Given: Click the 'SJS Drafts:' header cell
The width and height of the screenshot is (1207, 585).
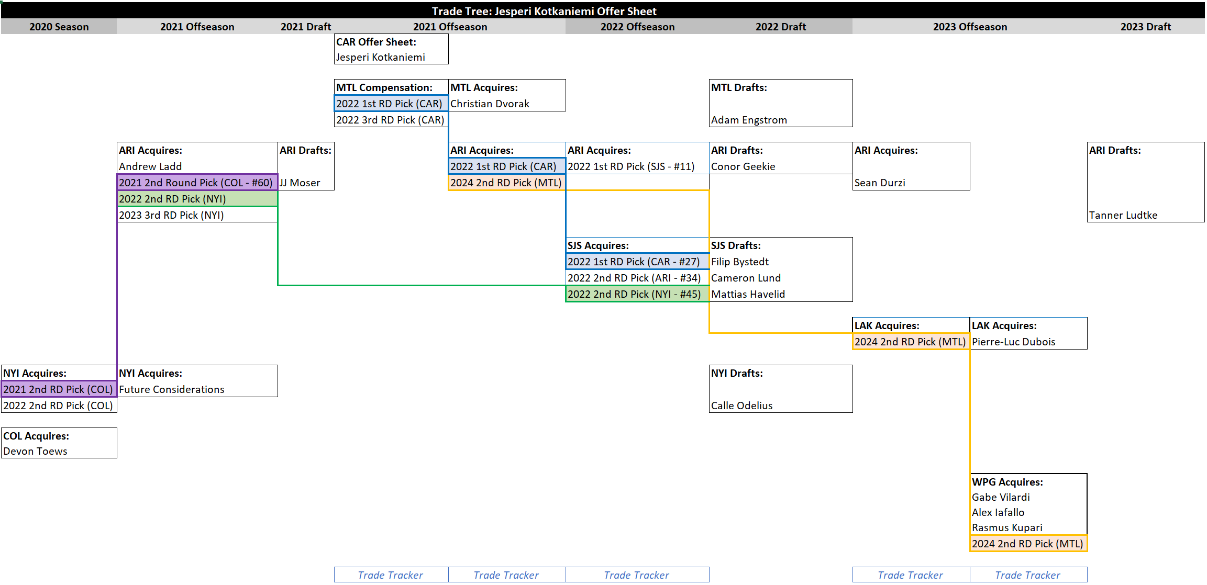Looking at the screenshot, I should click(x=781, y=245).
